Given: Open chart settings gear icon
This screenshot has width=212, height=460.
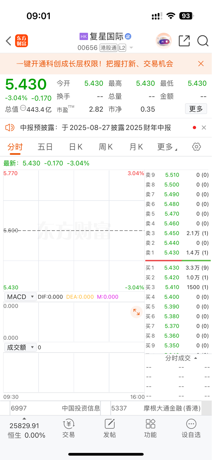Looking at the screenshot, I should [x=196, y=147].
